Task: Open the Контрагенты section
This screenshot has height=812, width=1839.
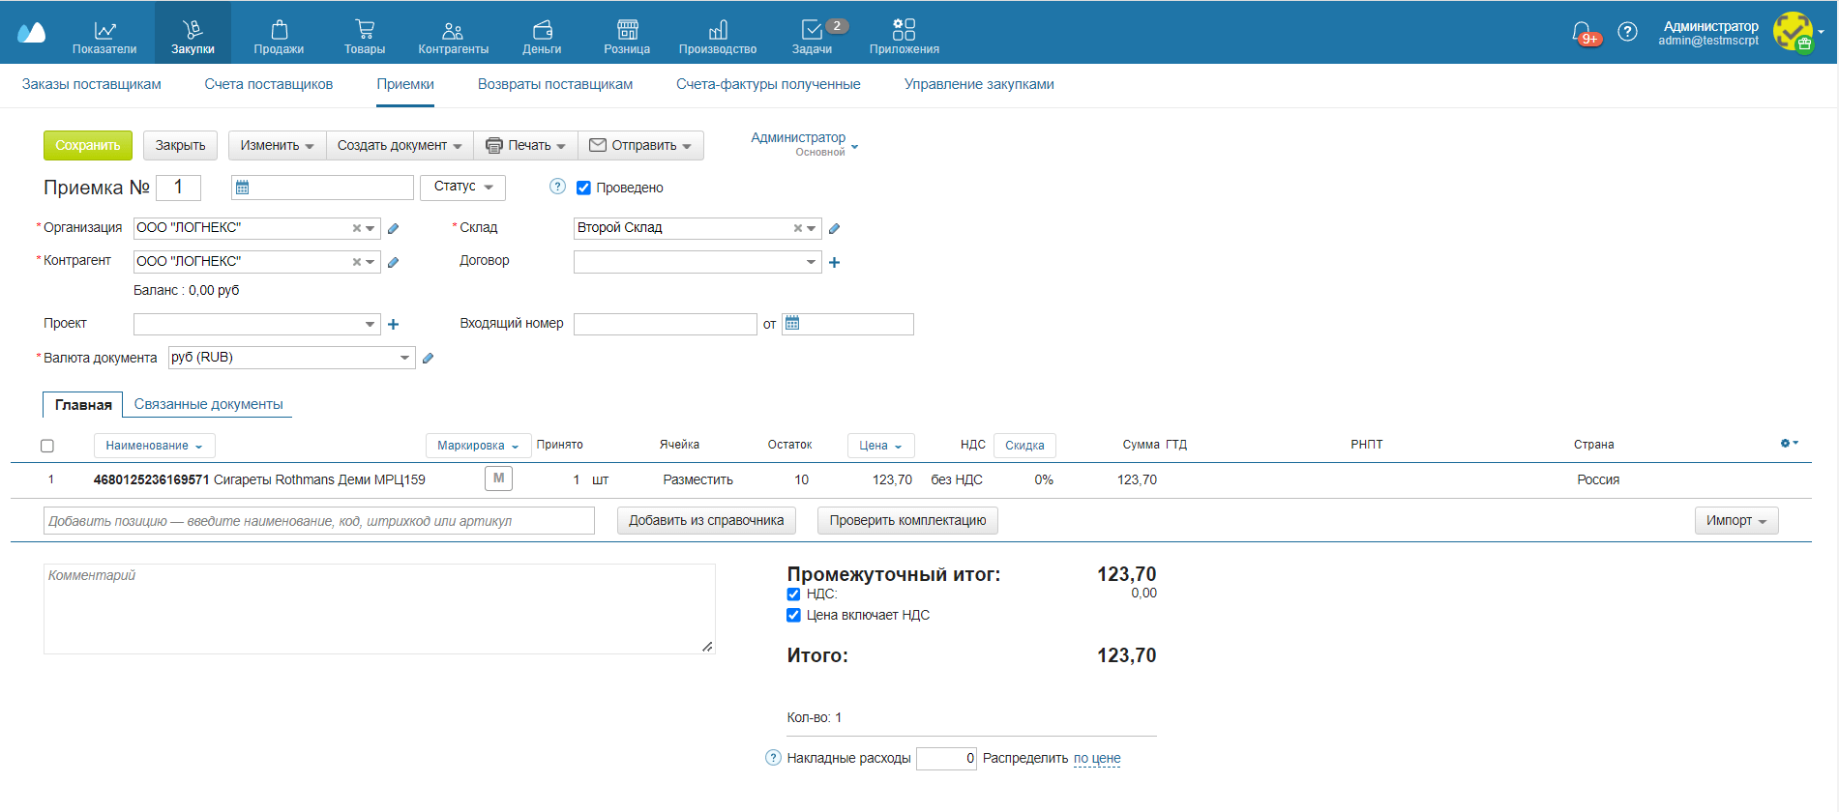Action: [x=453, y=38]
